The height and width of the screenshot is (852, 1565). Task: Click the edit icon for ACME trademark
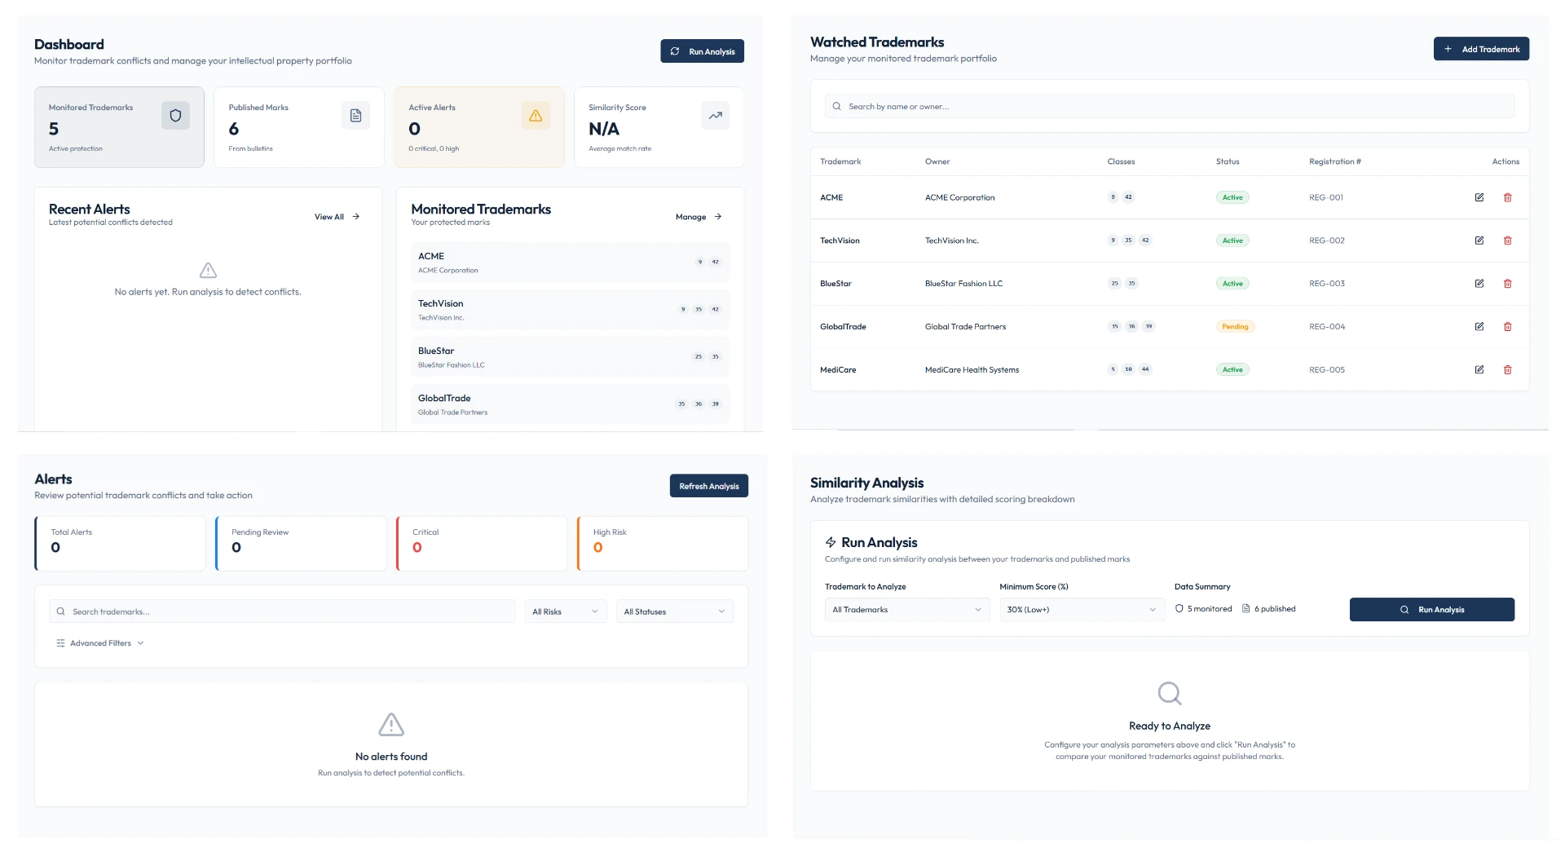point(1479,197)
